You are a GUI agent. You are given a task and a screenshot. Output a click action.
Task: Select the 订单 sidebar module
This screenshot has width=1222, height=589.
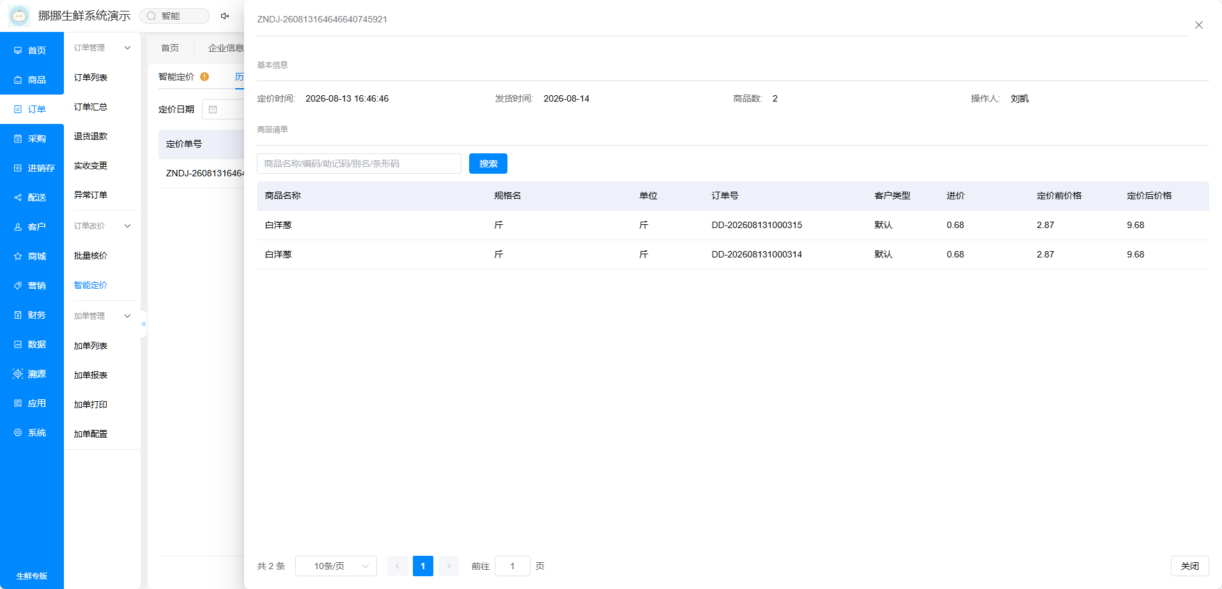(x=31, y=109)
